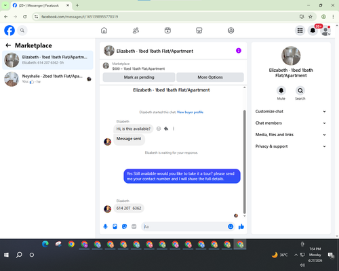Click the $600 1bed 1bath listing text
Viewport: 339px width, 271px height.
(138, 68)
